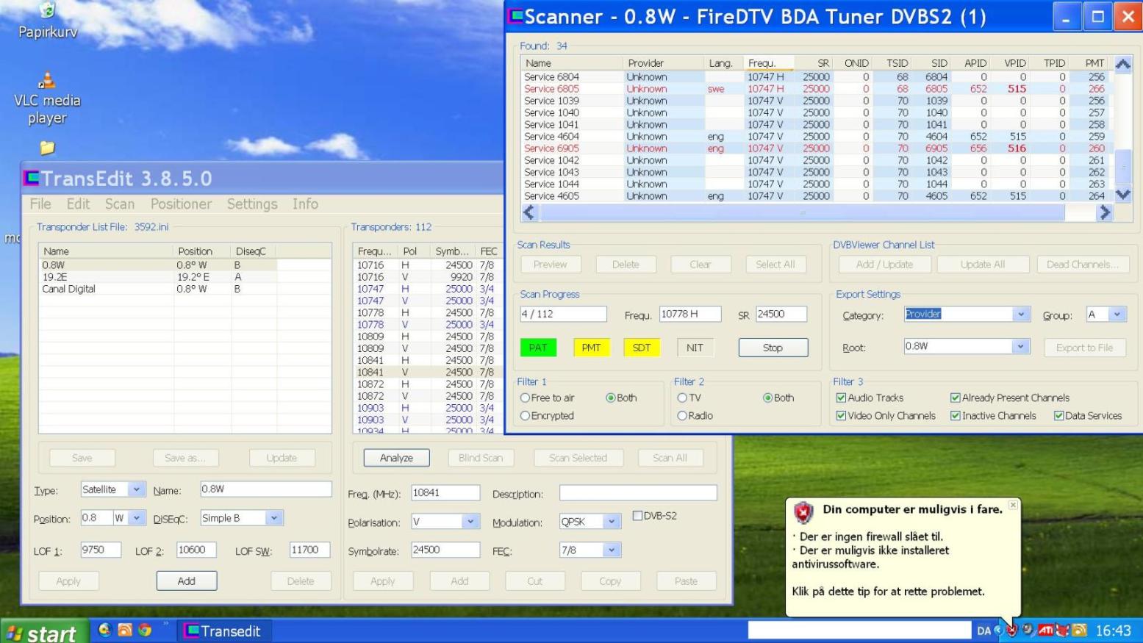Open the Edit menu in TransEdit
Screen dimensions: 1143x643
(78, 204)
